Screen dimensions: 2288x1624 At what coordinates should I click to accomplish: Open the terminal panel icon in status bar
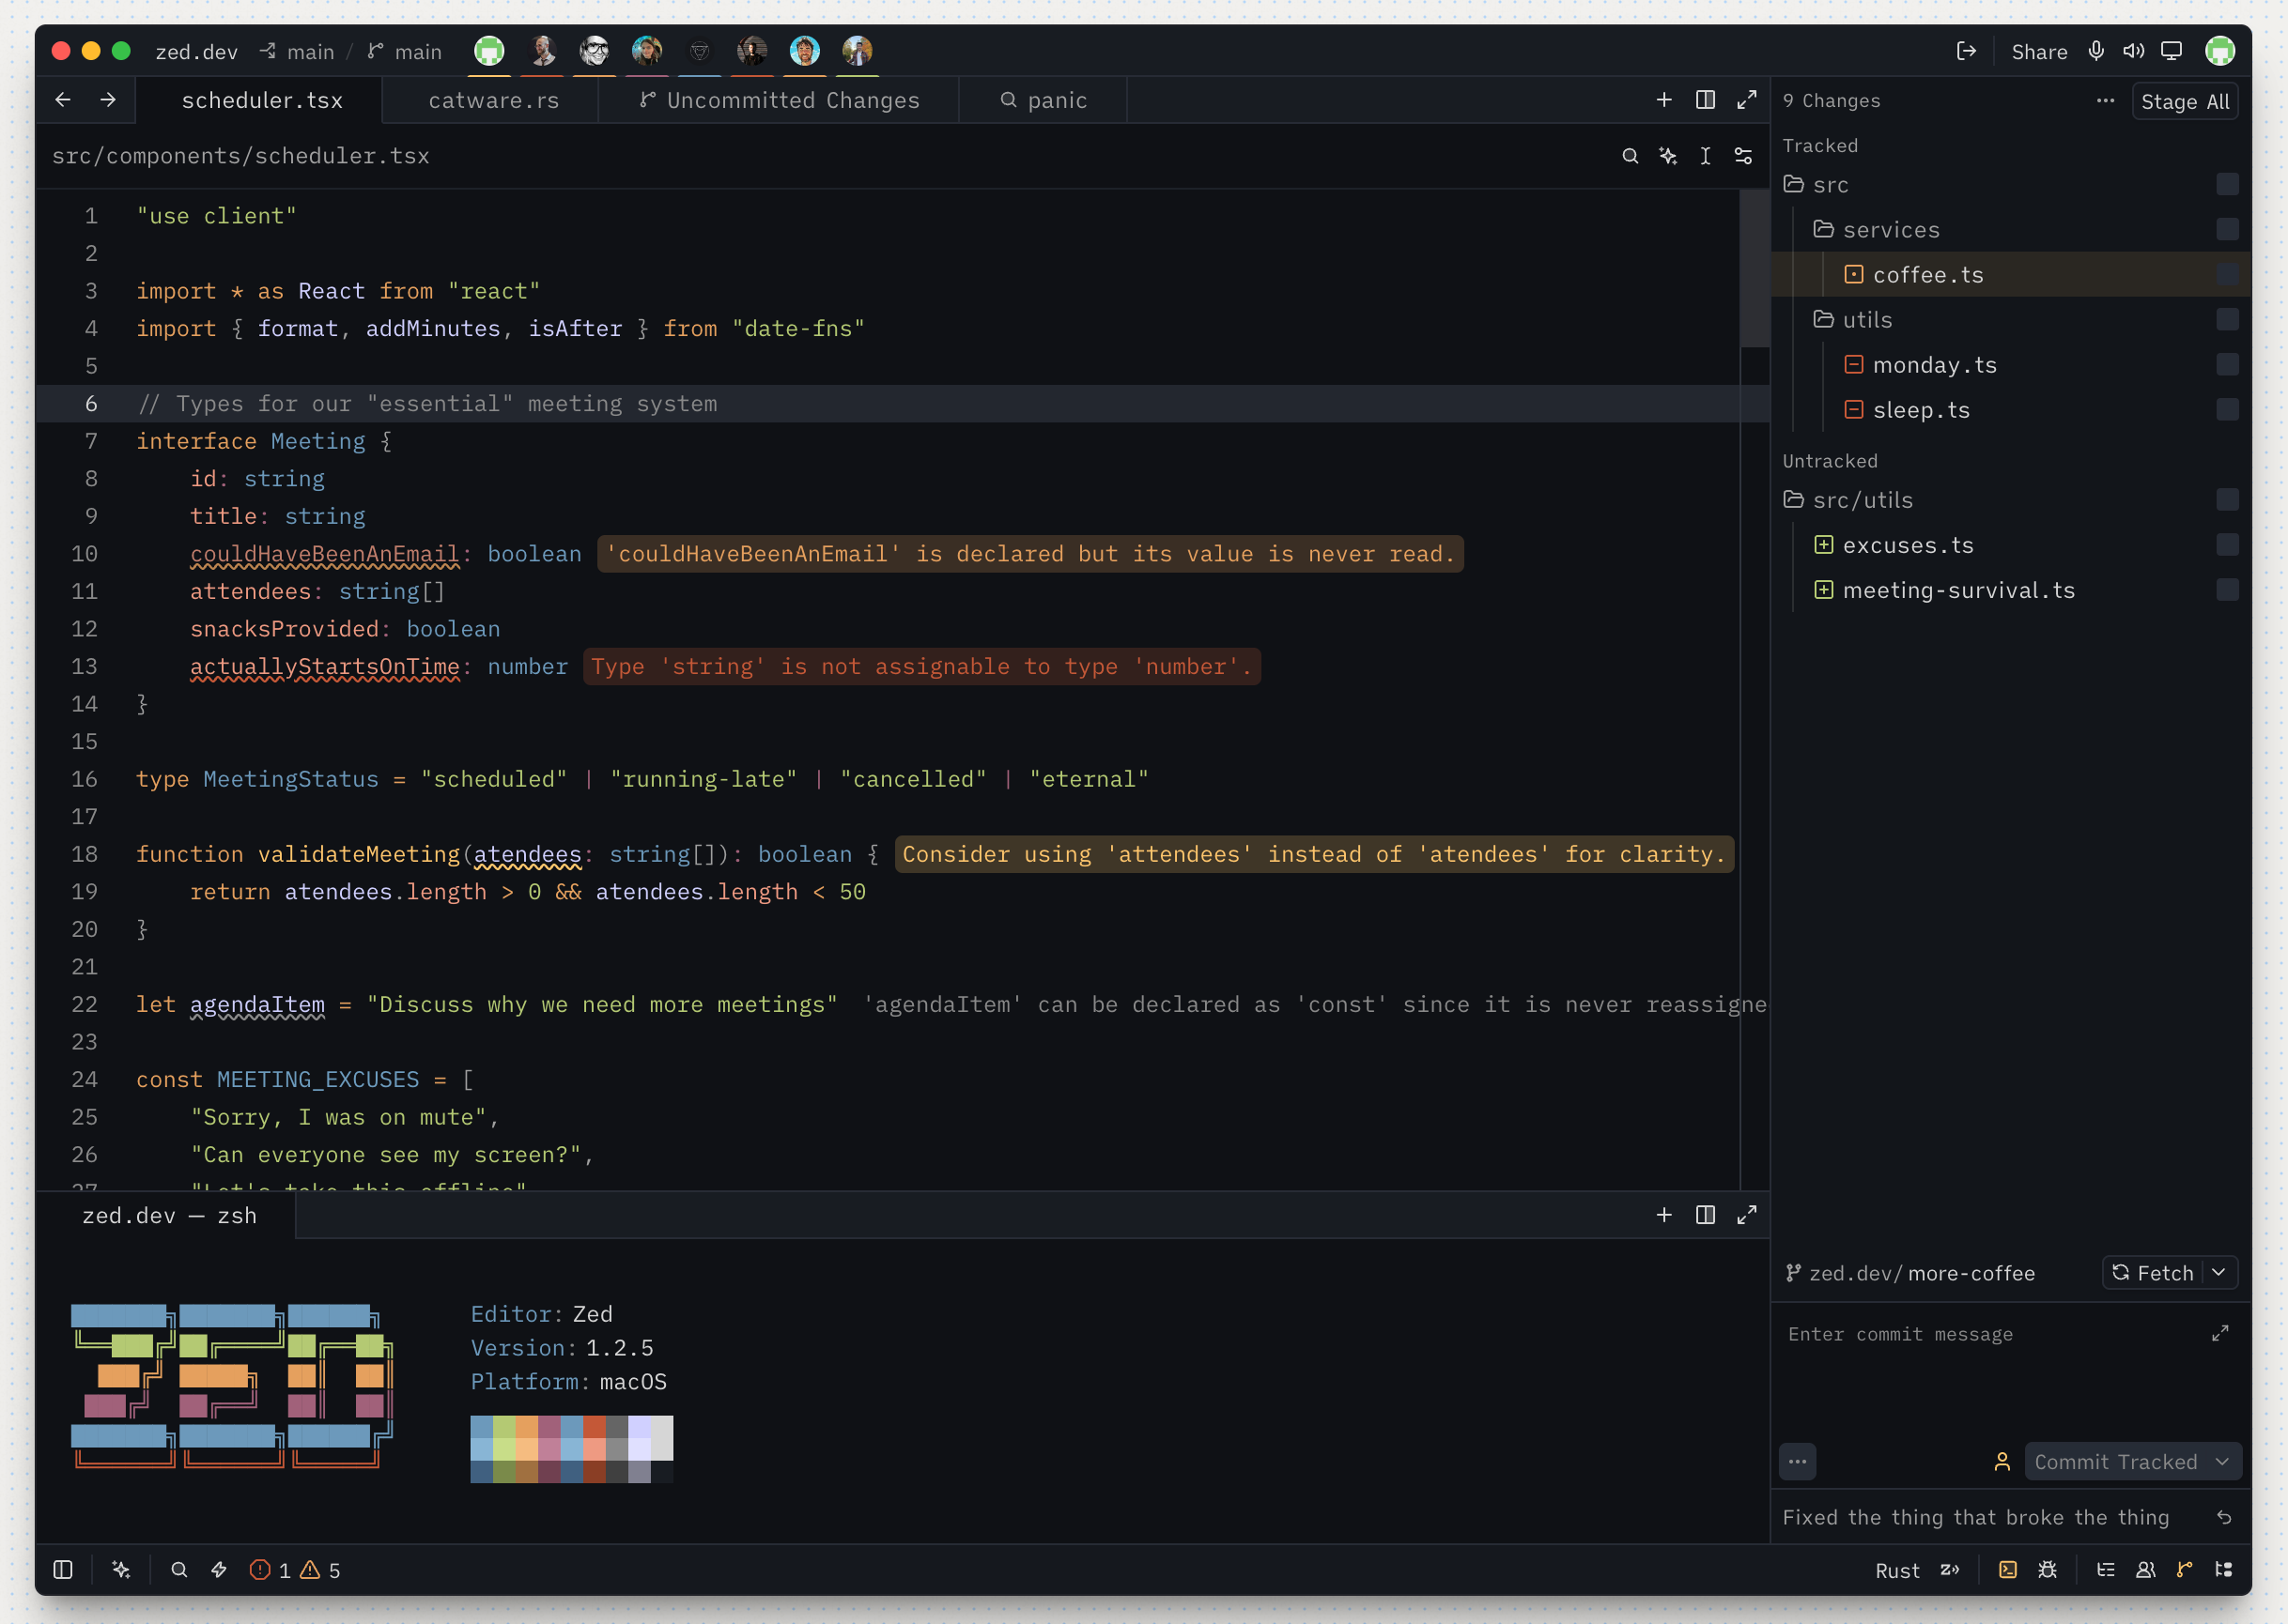pos(2008,1569)
